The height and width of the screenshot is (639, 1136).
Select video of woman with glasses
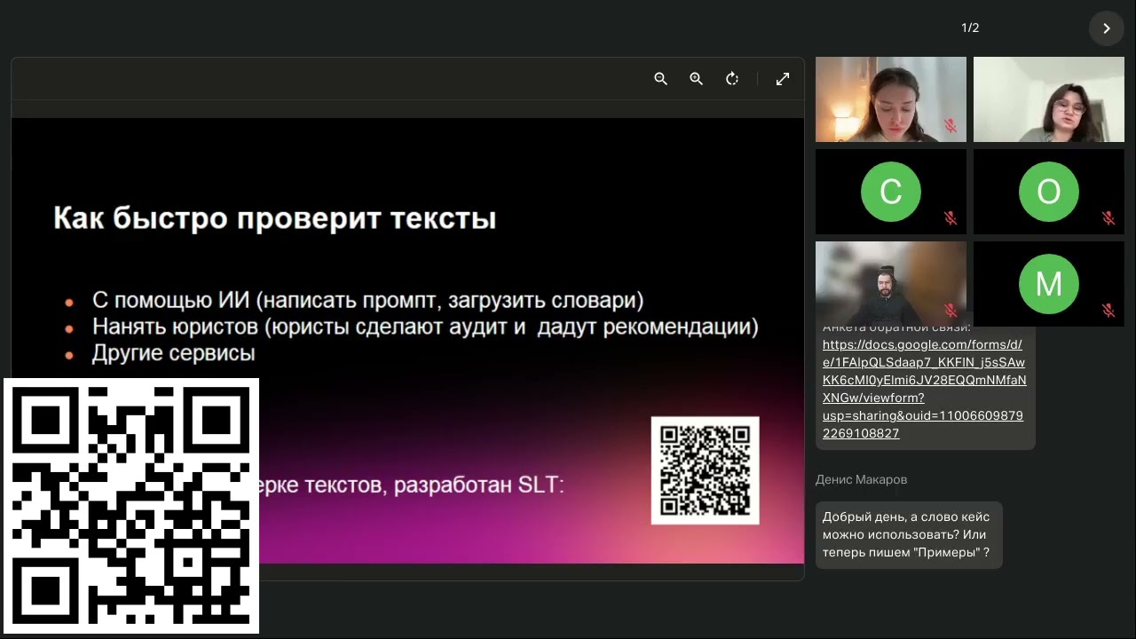click(1049, 99)
